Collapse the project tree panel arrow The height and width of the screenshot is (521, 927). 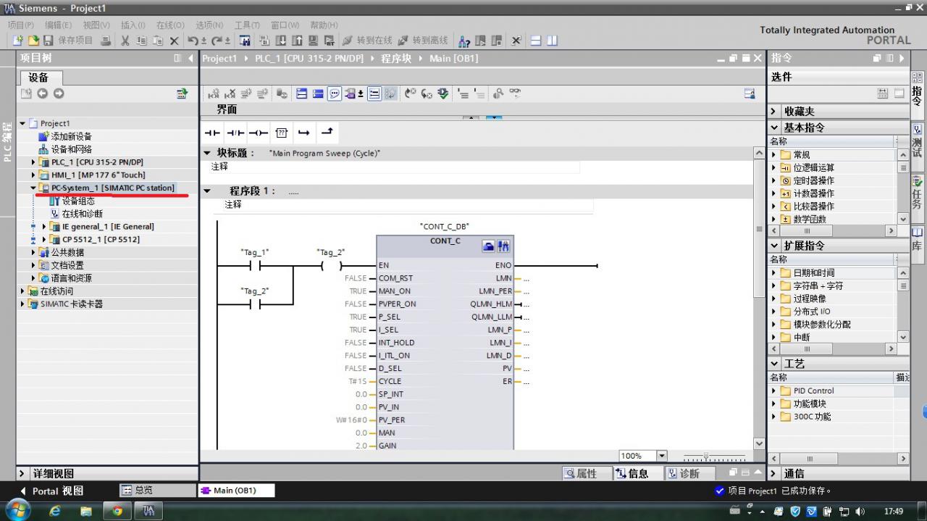pos(190,58)
